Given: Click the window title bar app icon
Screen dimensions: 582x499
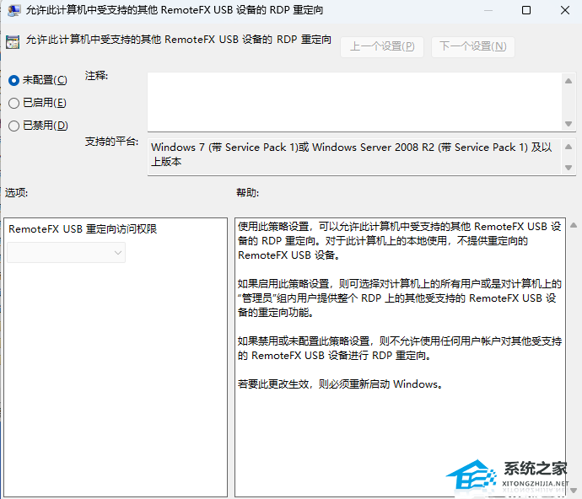Looking at the screenshot, I should click(14, 10).
